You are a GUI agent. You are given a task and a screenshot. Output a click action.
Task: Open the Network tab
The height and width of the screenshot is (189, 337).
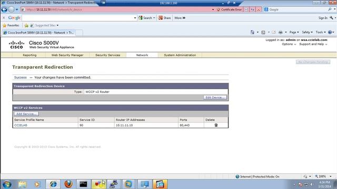point(142,55)
